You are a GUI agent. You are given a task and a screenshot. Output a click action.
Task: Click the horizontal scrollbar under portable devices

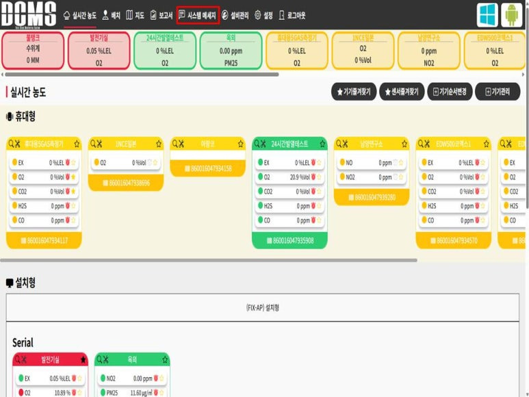click(209, 260)
